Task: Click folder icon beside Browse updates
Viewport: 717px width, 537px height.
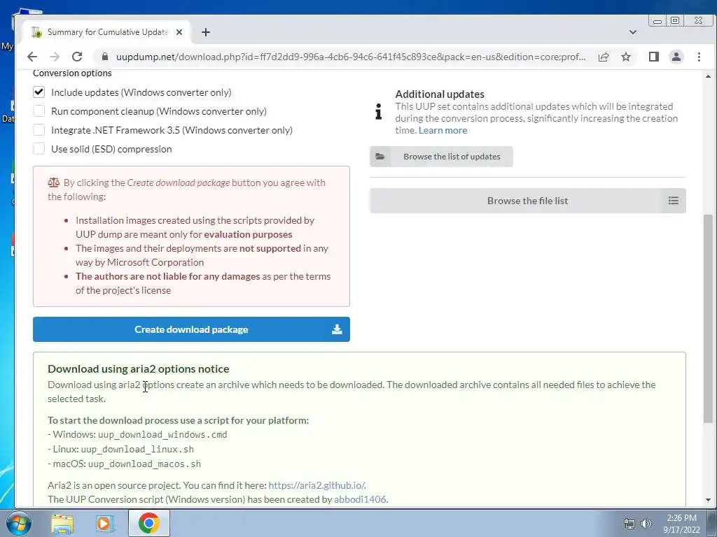Action: coord(380,157)
